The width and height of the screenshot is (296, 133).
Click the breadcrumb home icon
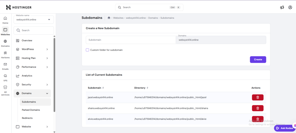click(109, 18)
